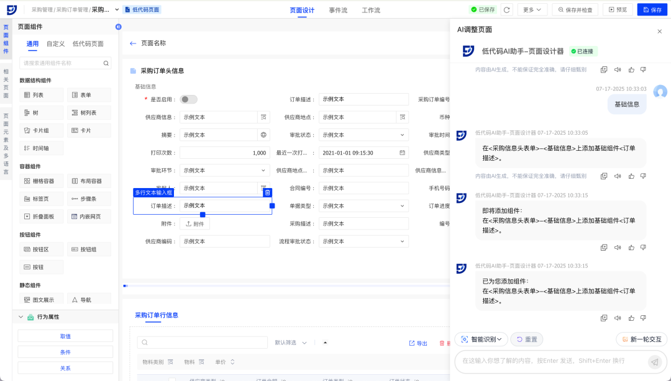671x381 pixels.
Task: Open the 智能识别 dropdown
Action: tap(481, 339)
